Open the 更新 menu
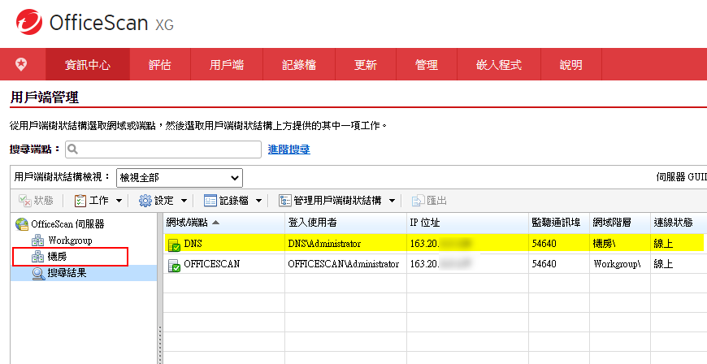Screen dimensions: 707x364 pos(366,64)
